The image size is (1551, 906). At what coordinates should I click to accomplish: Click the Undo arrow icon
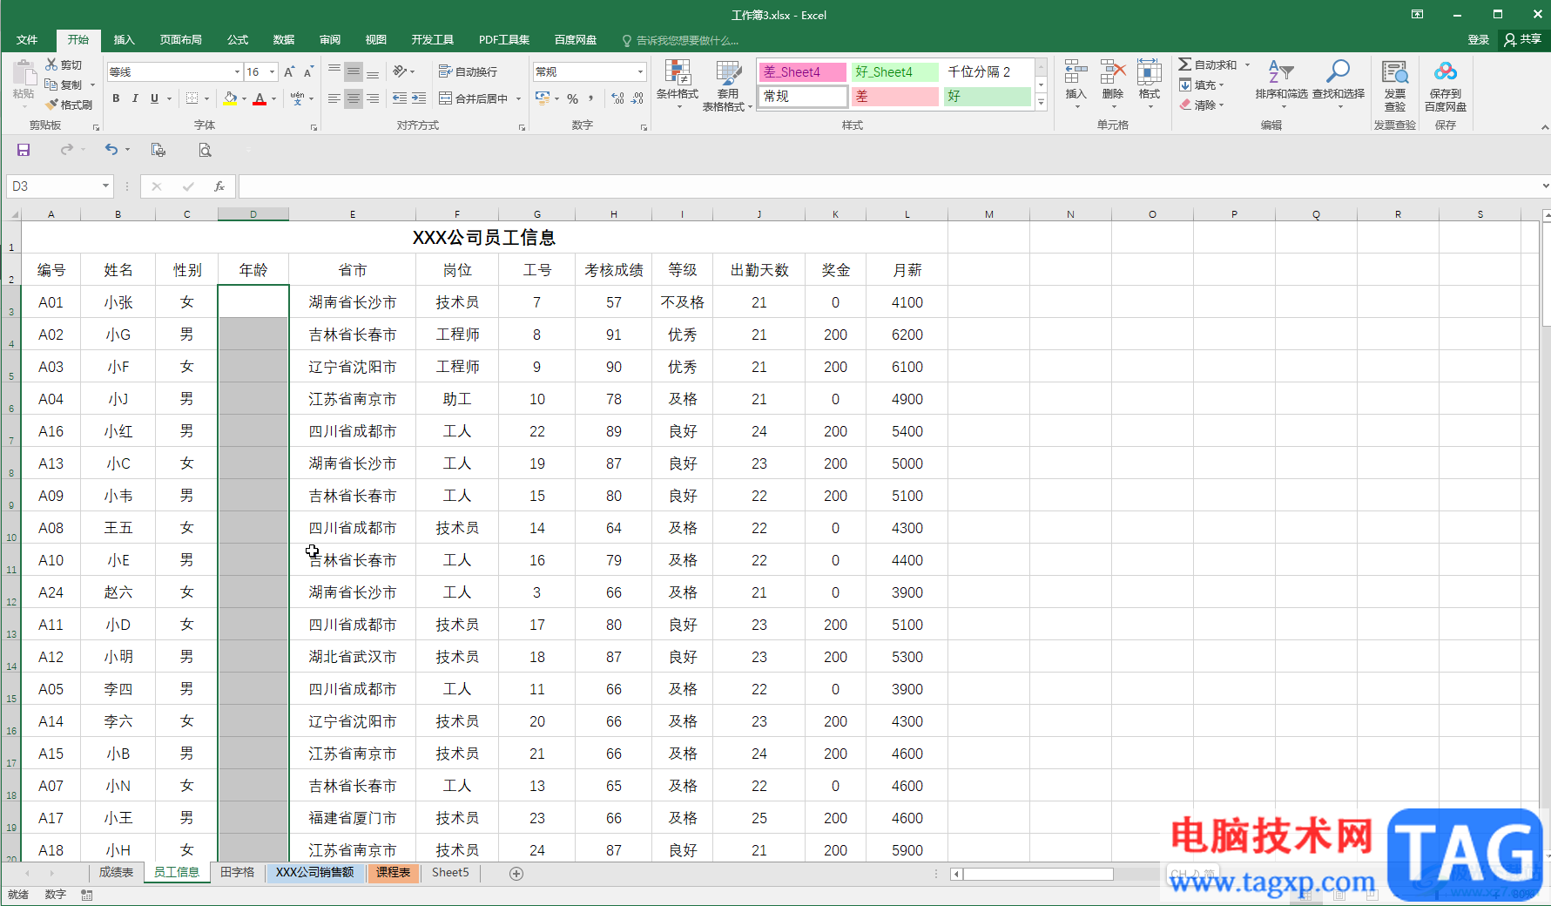(x=111, y=150)
